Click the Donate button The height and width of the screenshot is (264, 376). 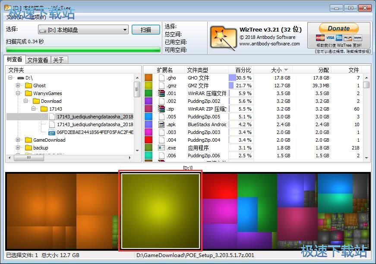[x=338, y=29]
